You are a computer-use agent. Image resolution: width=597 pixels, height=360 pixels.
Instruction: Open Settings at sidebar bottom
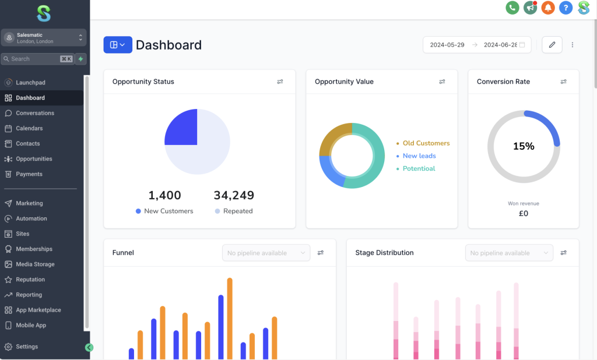pos(27,347)
